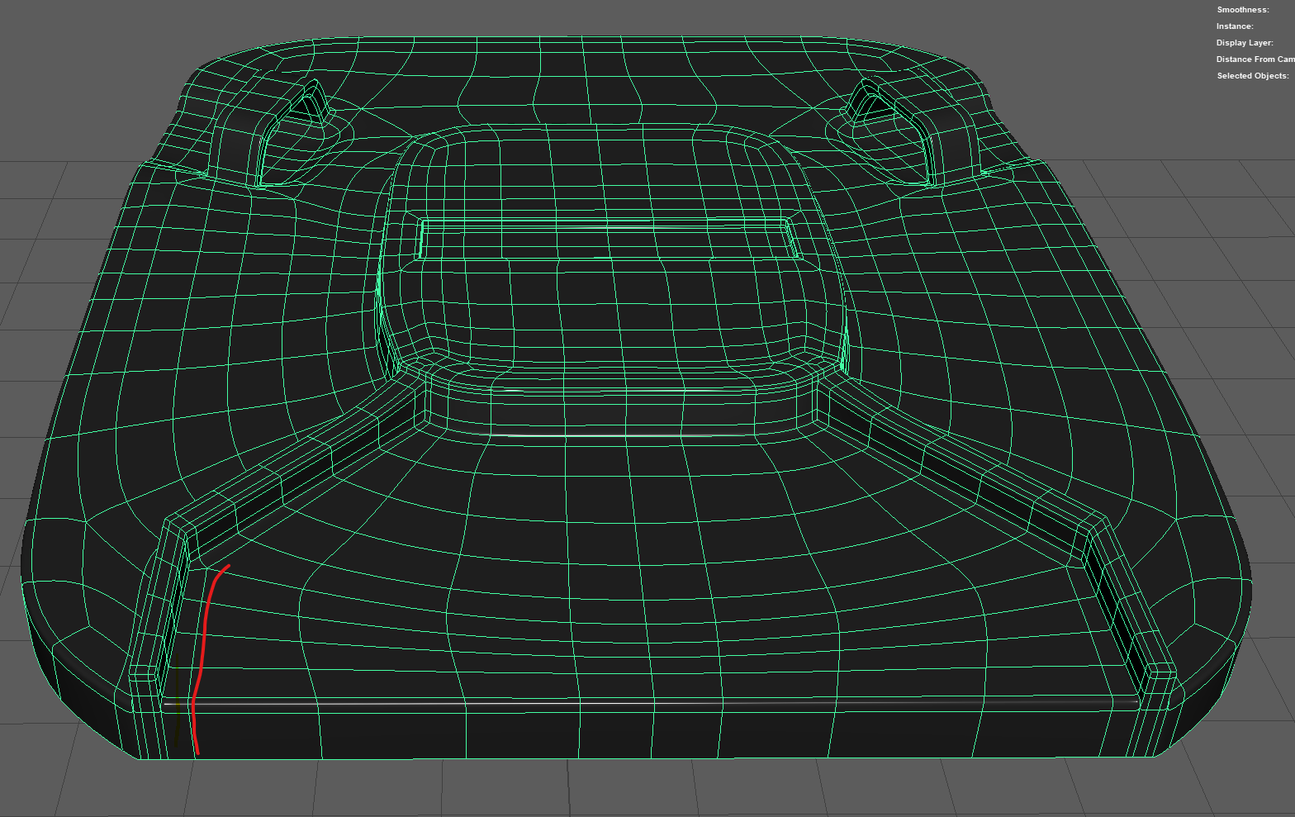Click the Selected Objects HUD label
Viewport: 1295px width, 817px height.
[1253, 76]
